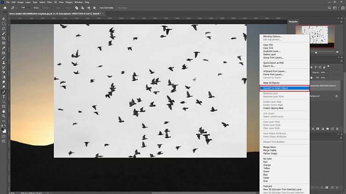Select the Dodge tool
This screenshot has height=194, width=346.
click(x=4, y=87)
